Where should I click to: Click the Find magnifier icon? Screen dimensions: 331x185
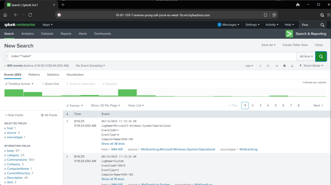tap(322, 25)
